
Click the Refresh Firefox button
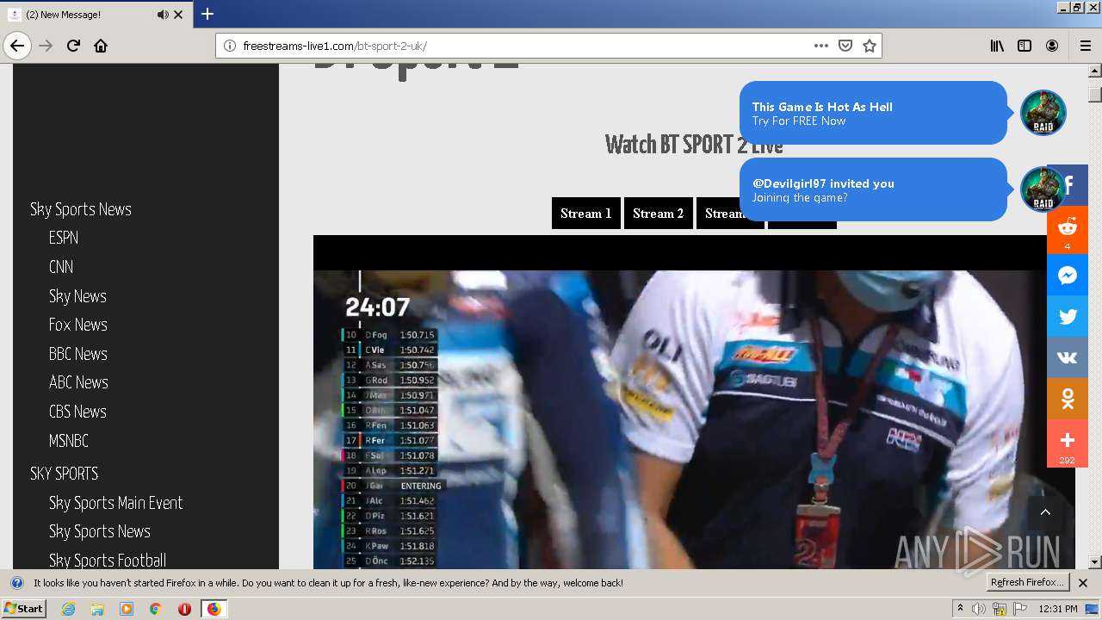coord(1029,583)
